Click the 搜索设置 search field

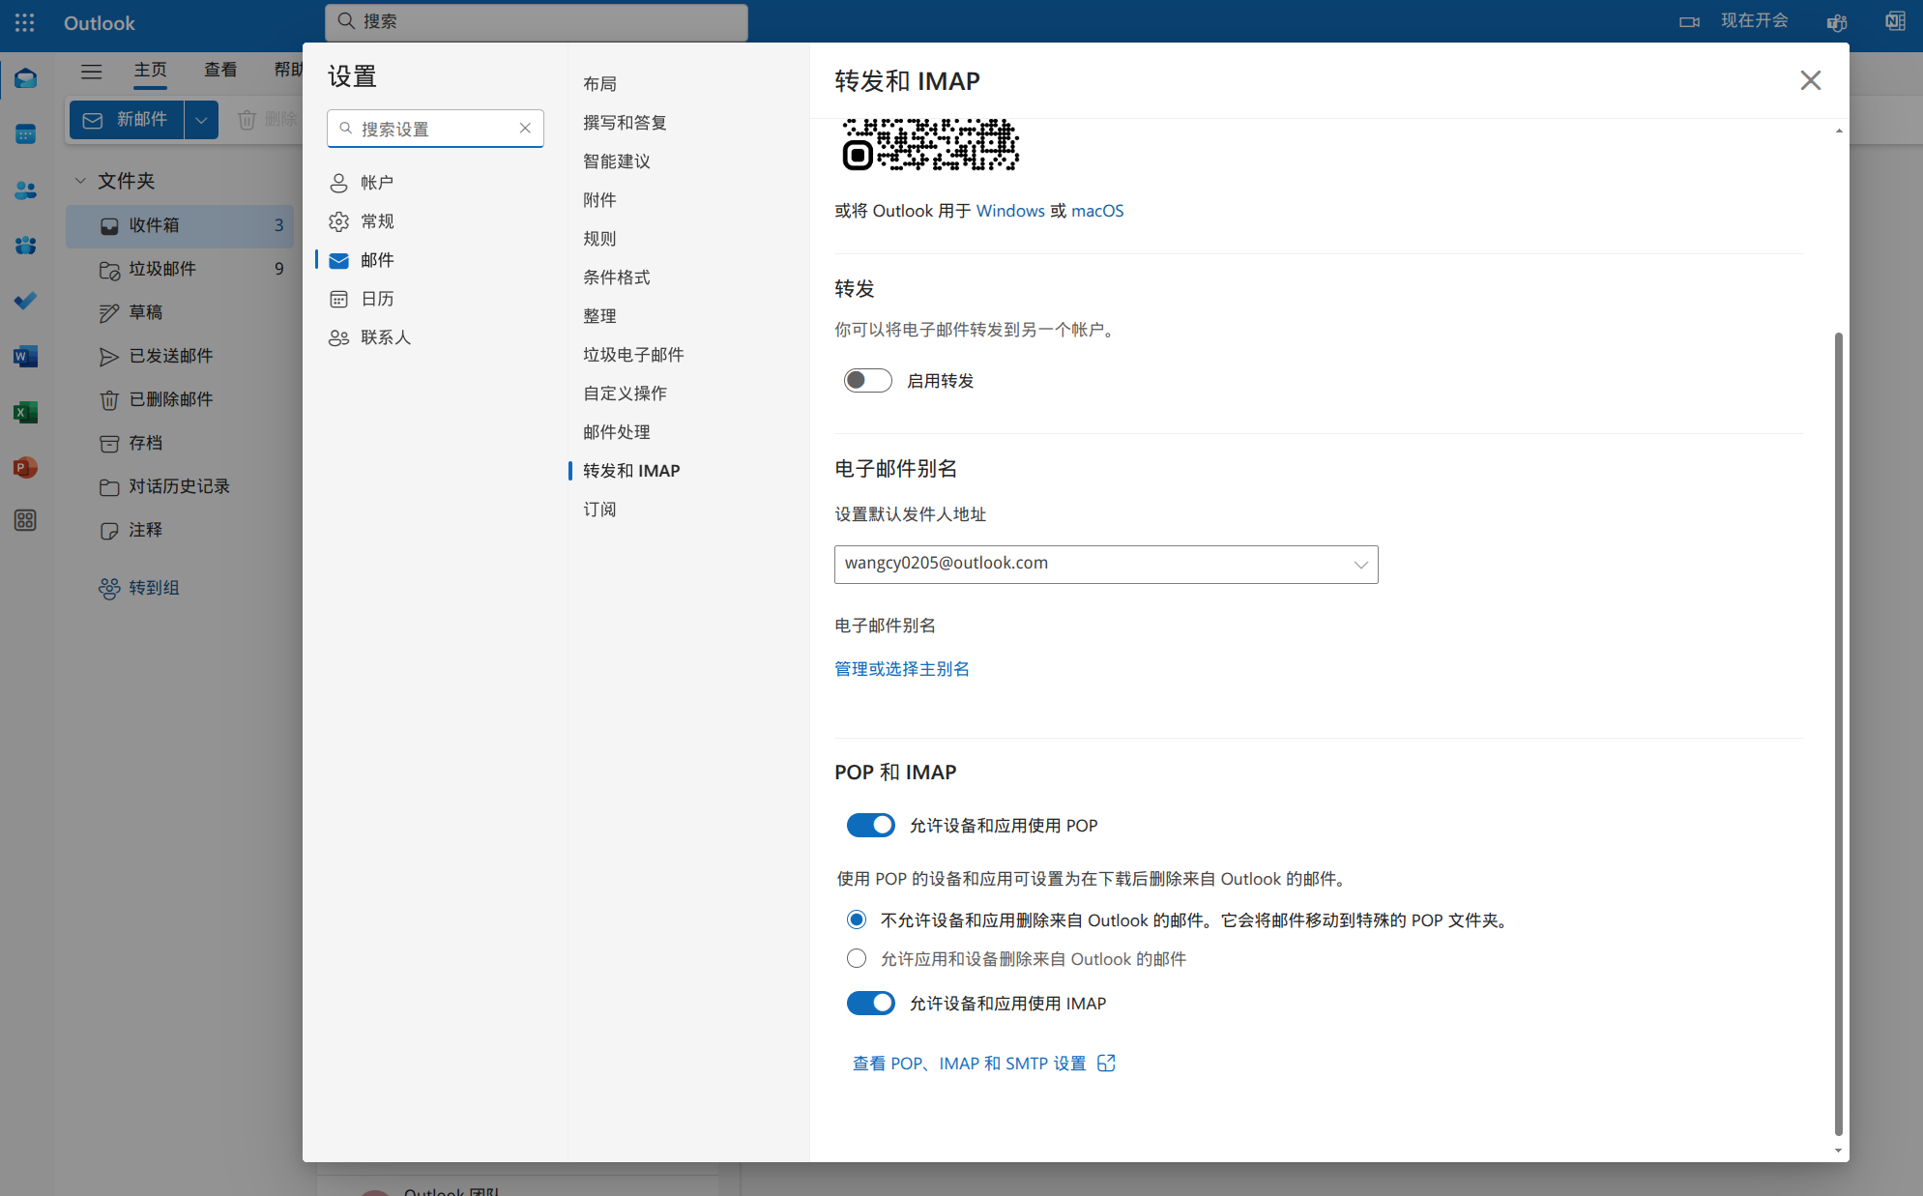tap(435, 128)
